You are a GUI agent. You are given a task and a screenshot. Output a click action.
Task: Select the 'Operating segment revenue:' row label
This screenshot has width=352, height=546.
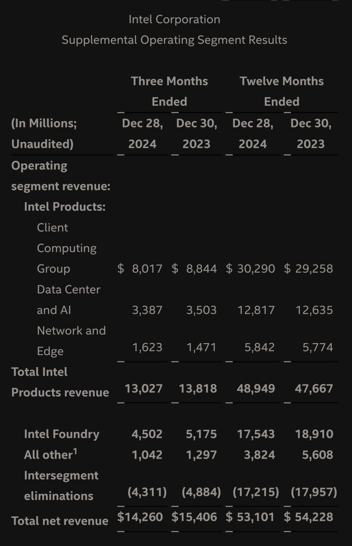click(61, 176)
